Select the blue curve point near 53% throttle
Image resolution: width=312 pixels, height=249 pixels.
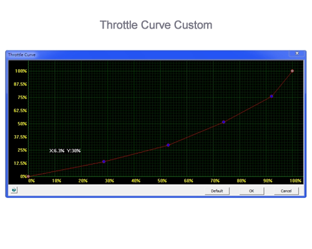[x=168, y=145]
